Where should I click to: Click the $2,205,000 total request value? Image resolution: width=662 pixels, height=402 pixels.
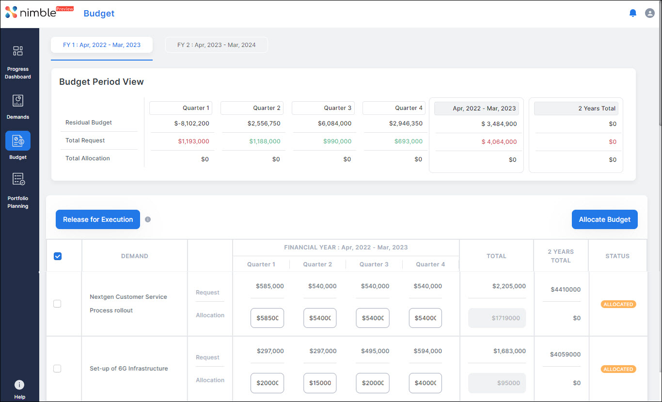tap(509, 286)
